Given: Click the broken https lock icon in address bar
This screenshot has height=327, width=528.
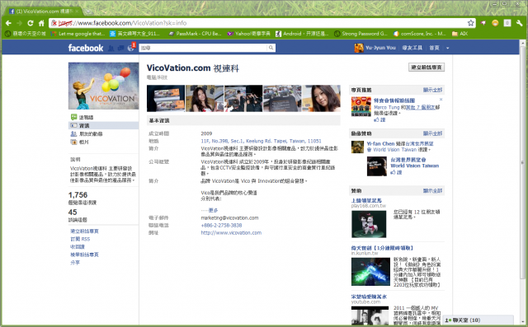Looking at the screenshot, I should 54,23.
